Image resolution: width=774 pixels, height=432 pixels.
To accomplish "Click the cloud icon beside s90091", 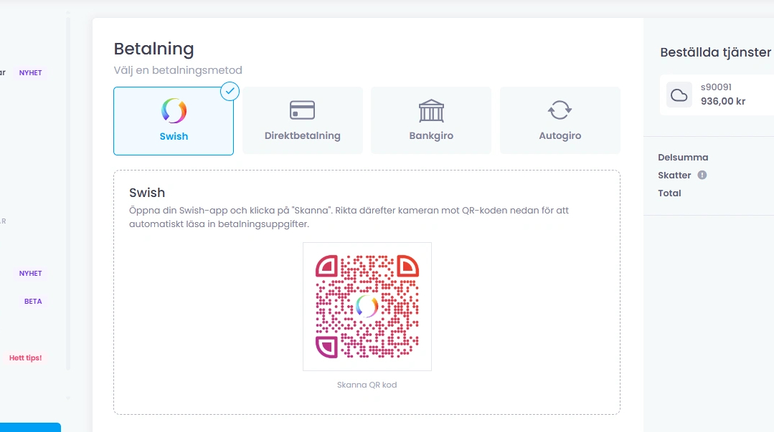I will (679, 95).
